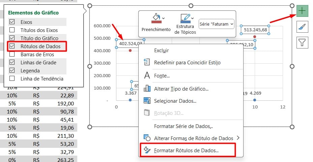This screenshot has width=313, height=162.
Task: Toggle the Legenda checkbox
Action: pyautogui.click(x=12, y=70)
